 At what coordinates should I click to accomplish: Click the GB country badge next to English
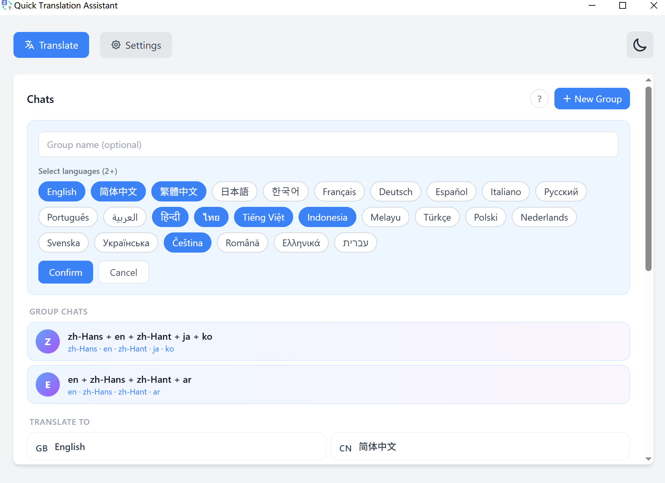(42, 448)
